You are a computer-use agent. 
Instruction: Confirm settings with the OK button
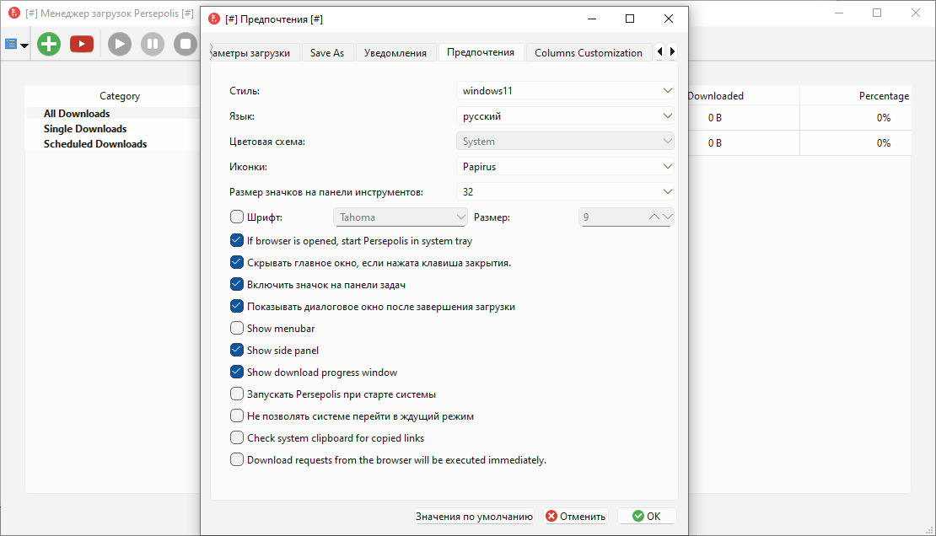(x=647, y=517)
